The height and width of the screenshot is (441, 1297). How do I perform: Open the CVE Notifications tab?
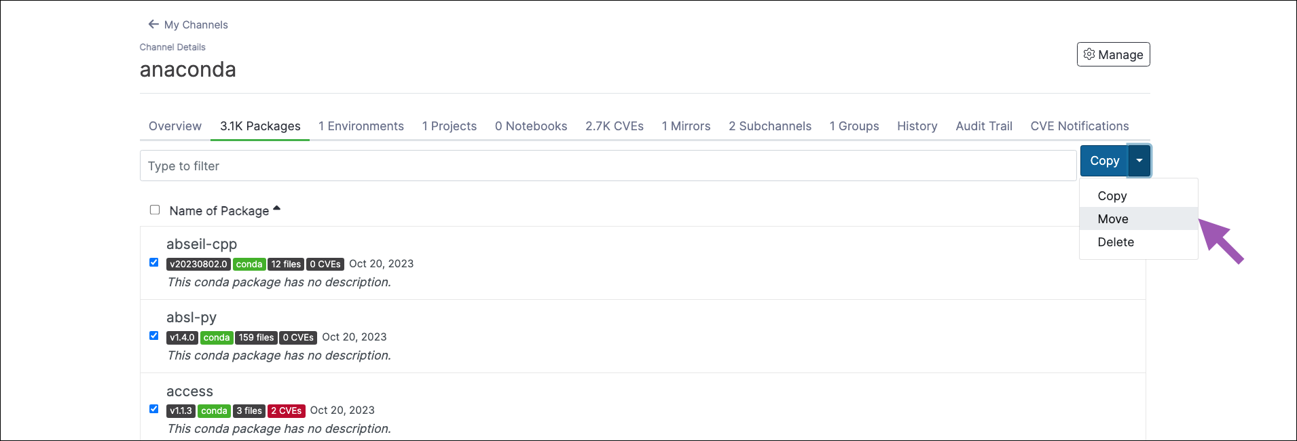point(1080,126)
